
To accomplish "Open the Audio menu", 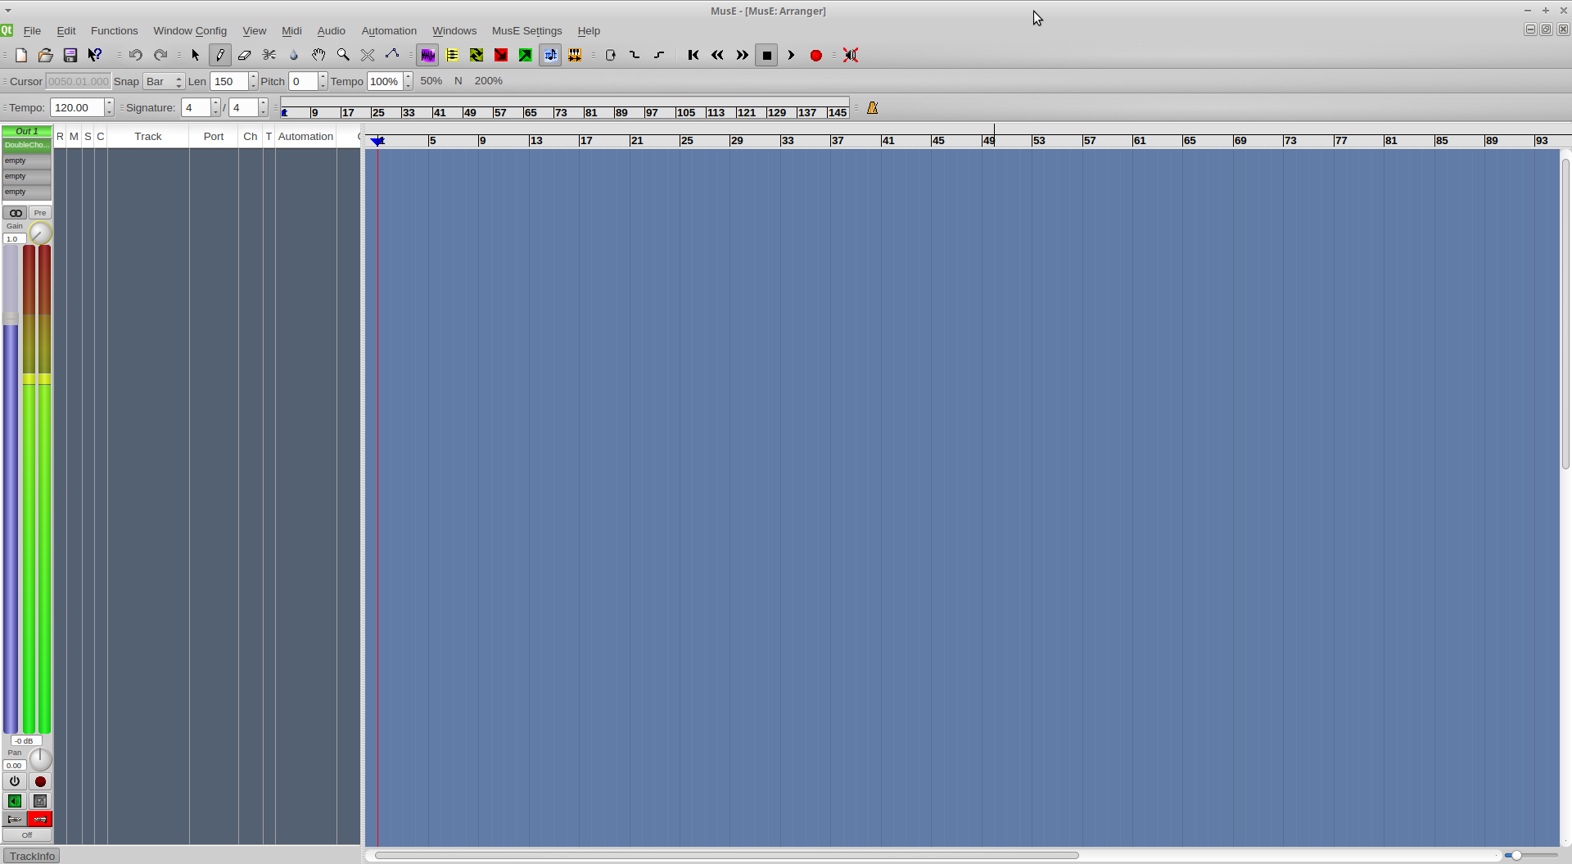I will click(x=332, y=30).
